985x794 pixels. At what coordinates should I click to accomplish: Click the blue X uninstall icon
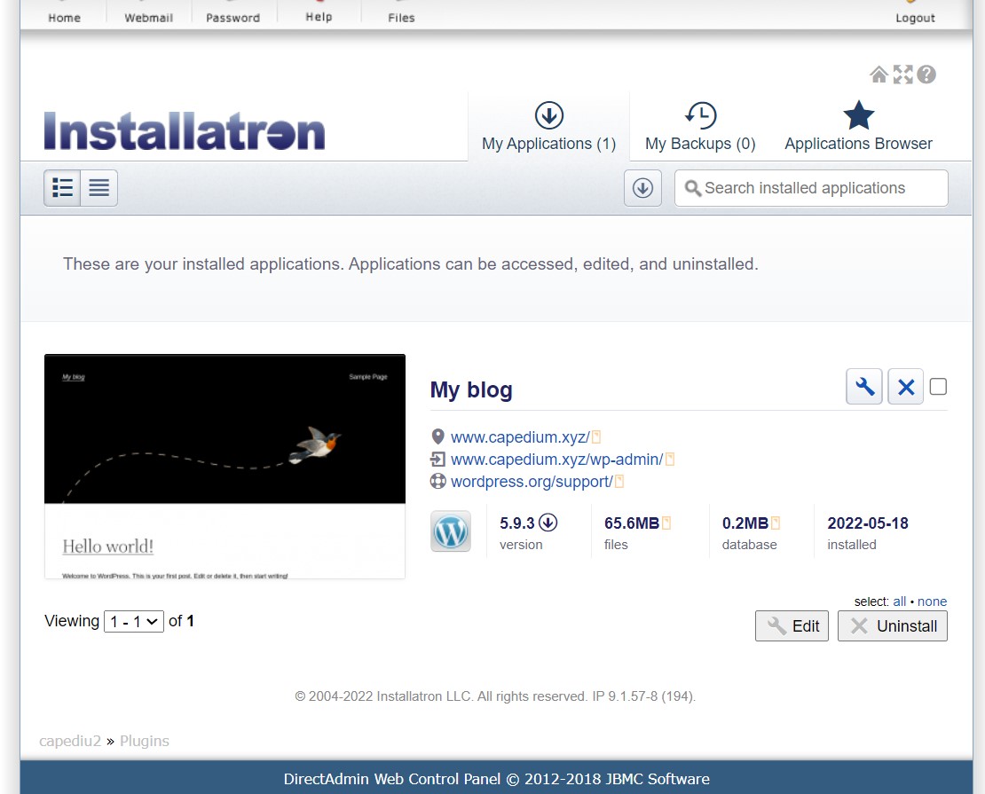[905, 387]
